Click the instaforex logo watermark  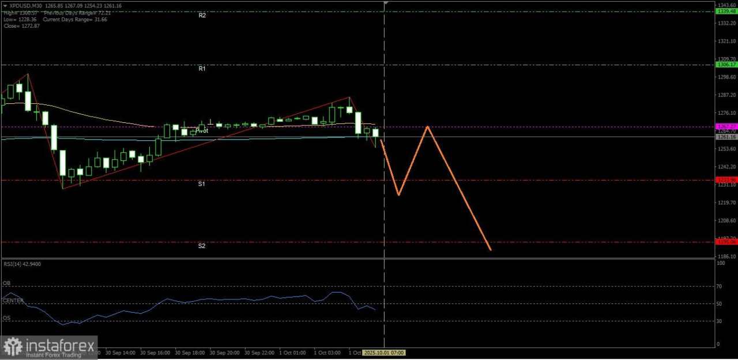pyautogui.click(x=49, y=346)
